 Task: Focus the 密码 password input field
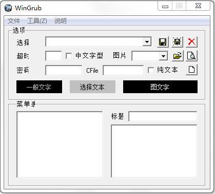click(x=64, y=70)
